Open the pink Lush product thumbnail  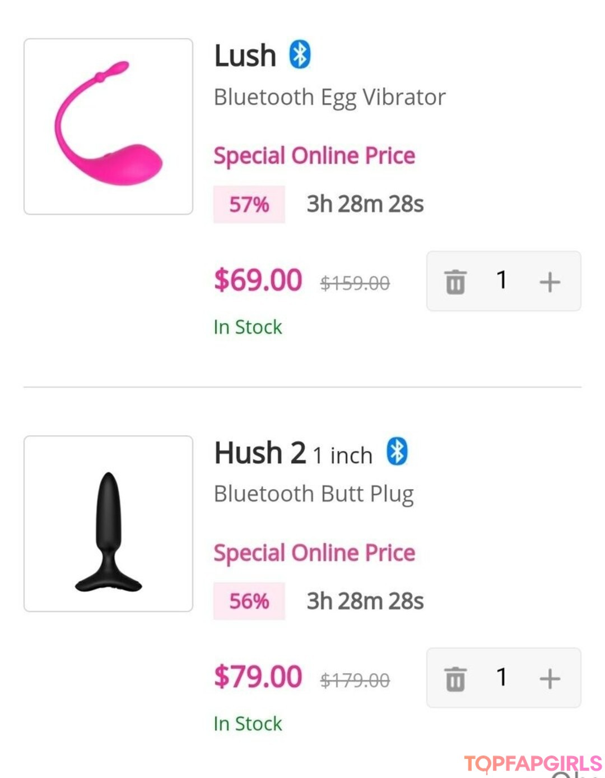click(x=108, y=126)
